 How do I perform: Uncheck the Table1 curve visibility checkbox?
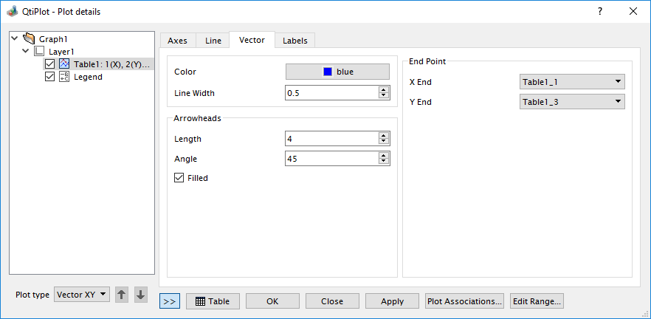click(50, 64)
